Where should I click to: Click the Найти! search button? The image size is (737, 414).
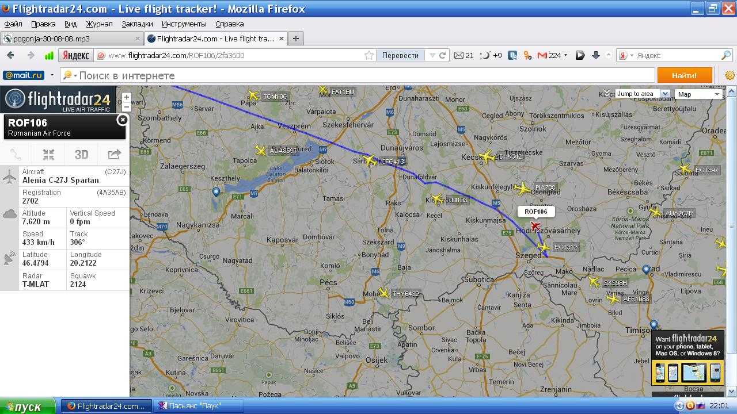coord(684,75)
